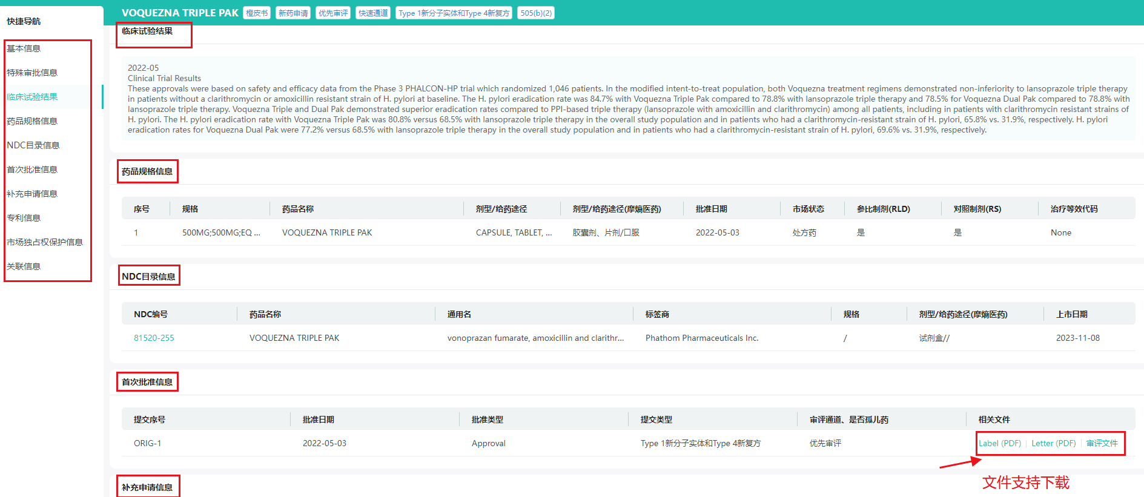
Task: Click the 处方药 market status cell
Action: 804,232
